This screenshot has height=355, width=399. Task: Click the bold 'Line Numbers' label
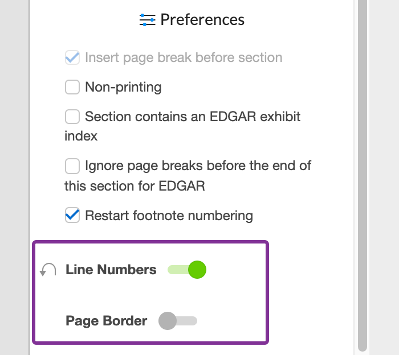(x=111, y=270)
